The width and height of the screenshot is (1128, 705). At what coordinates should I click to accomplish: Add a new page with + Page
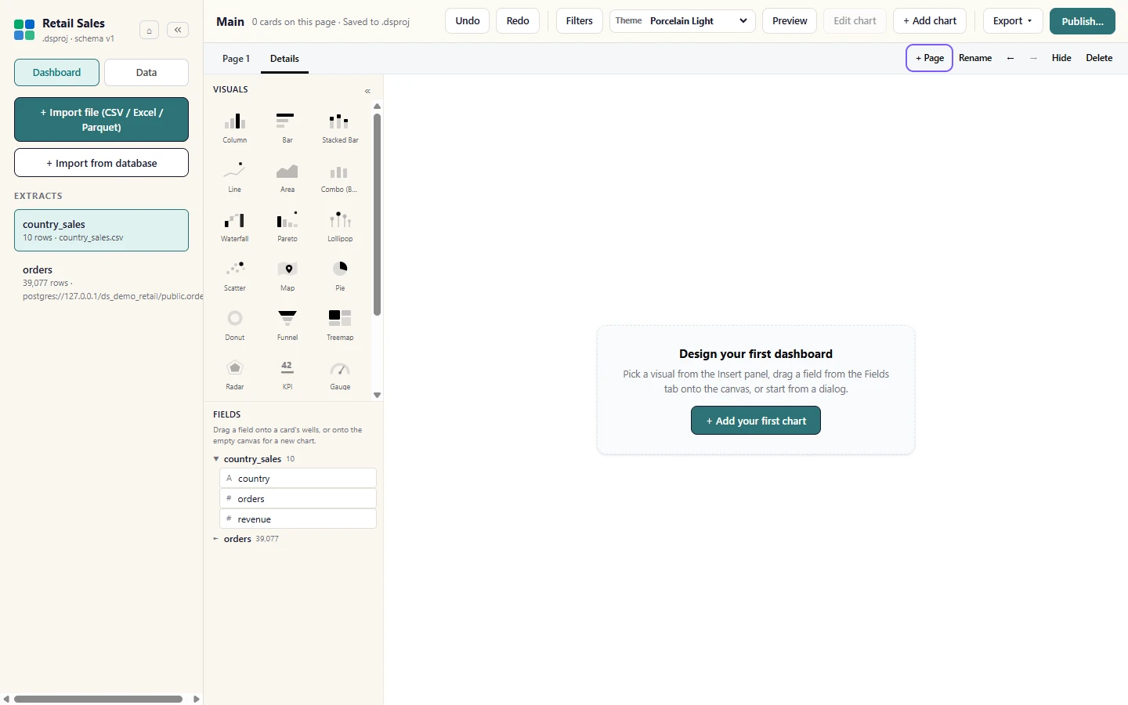930,58
